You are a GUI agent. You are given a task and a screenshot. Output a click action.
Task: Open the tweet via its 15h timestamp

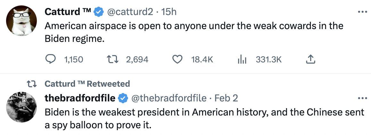click(x=169, y=12)
